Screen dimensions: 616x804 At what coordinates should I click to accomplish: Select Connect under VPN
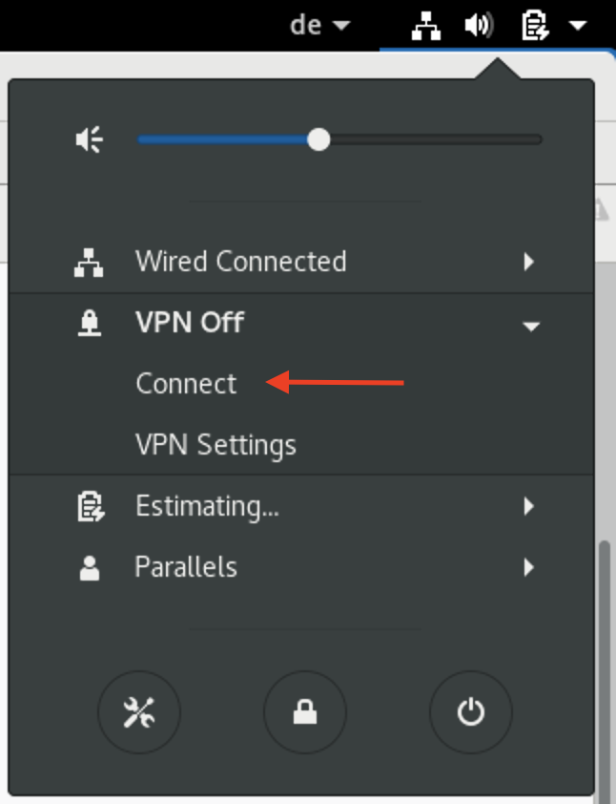point(186,384)
